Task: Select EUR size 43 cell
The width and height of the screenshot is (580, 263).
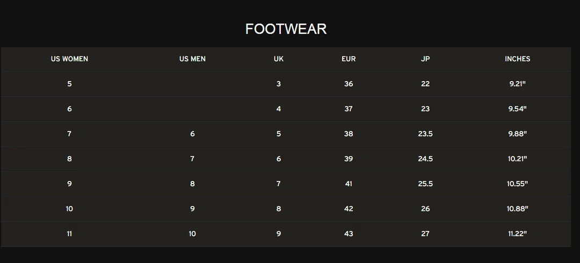Action: (x=349, y=234)
